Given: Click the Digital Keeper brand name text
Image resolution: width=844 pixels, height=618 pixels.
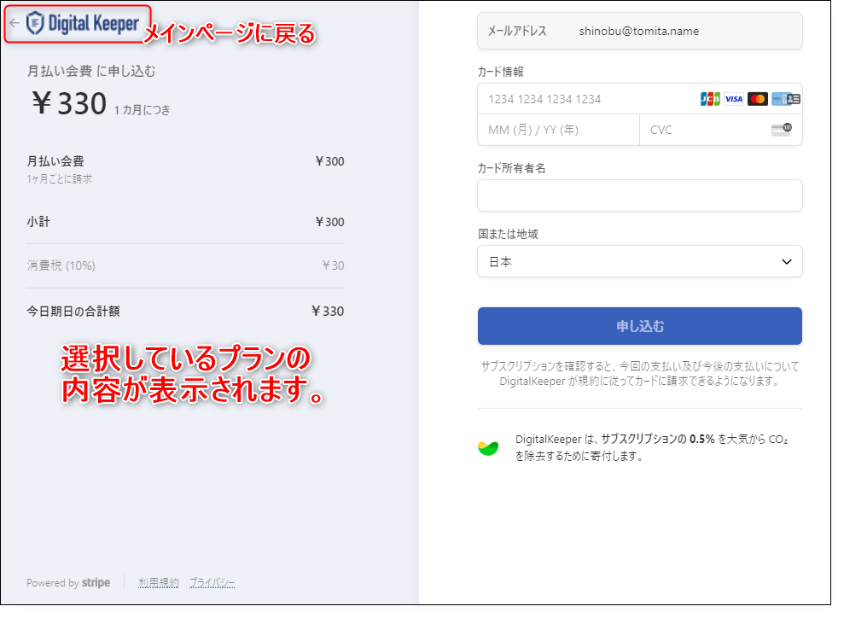Looking at the screenshot, I should pos(93,23).
